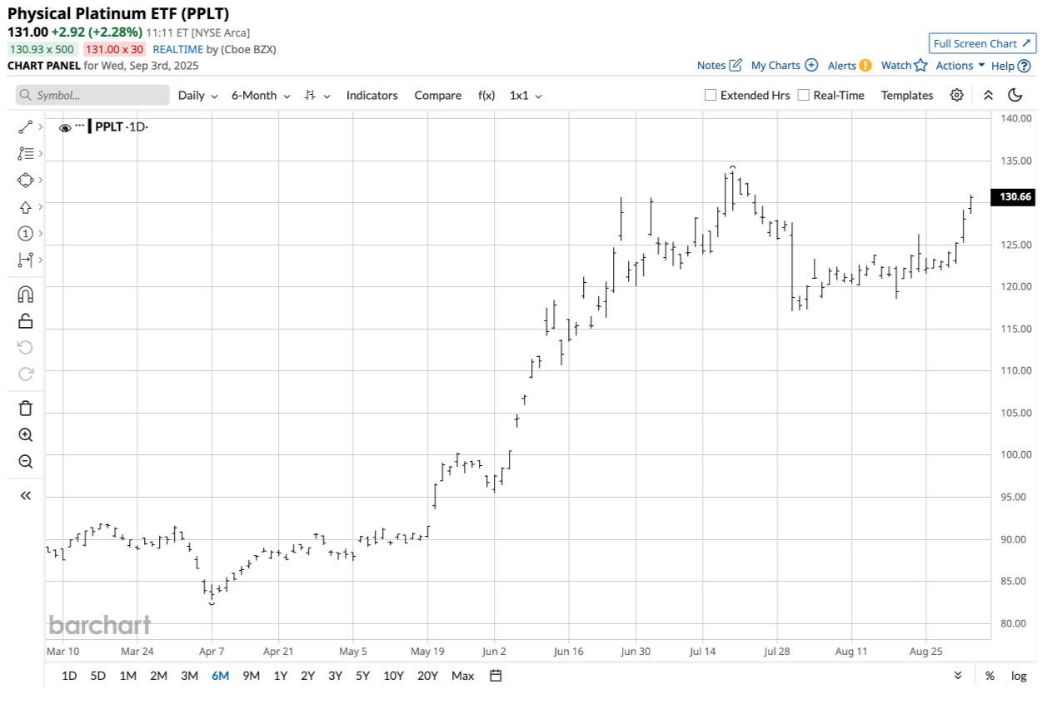The height and width of the screenshot is (719, 1052).
Task: Switch to the 5D time range
Action: pyautogui.click(x=97, y=676)
